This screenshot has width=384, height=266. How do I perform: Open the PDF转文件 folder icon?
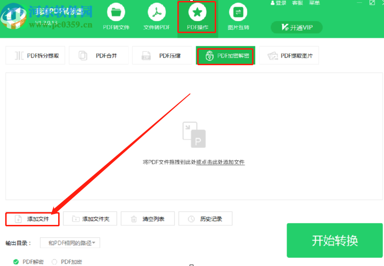pos(116,12)
